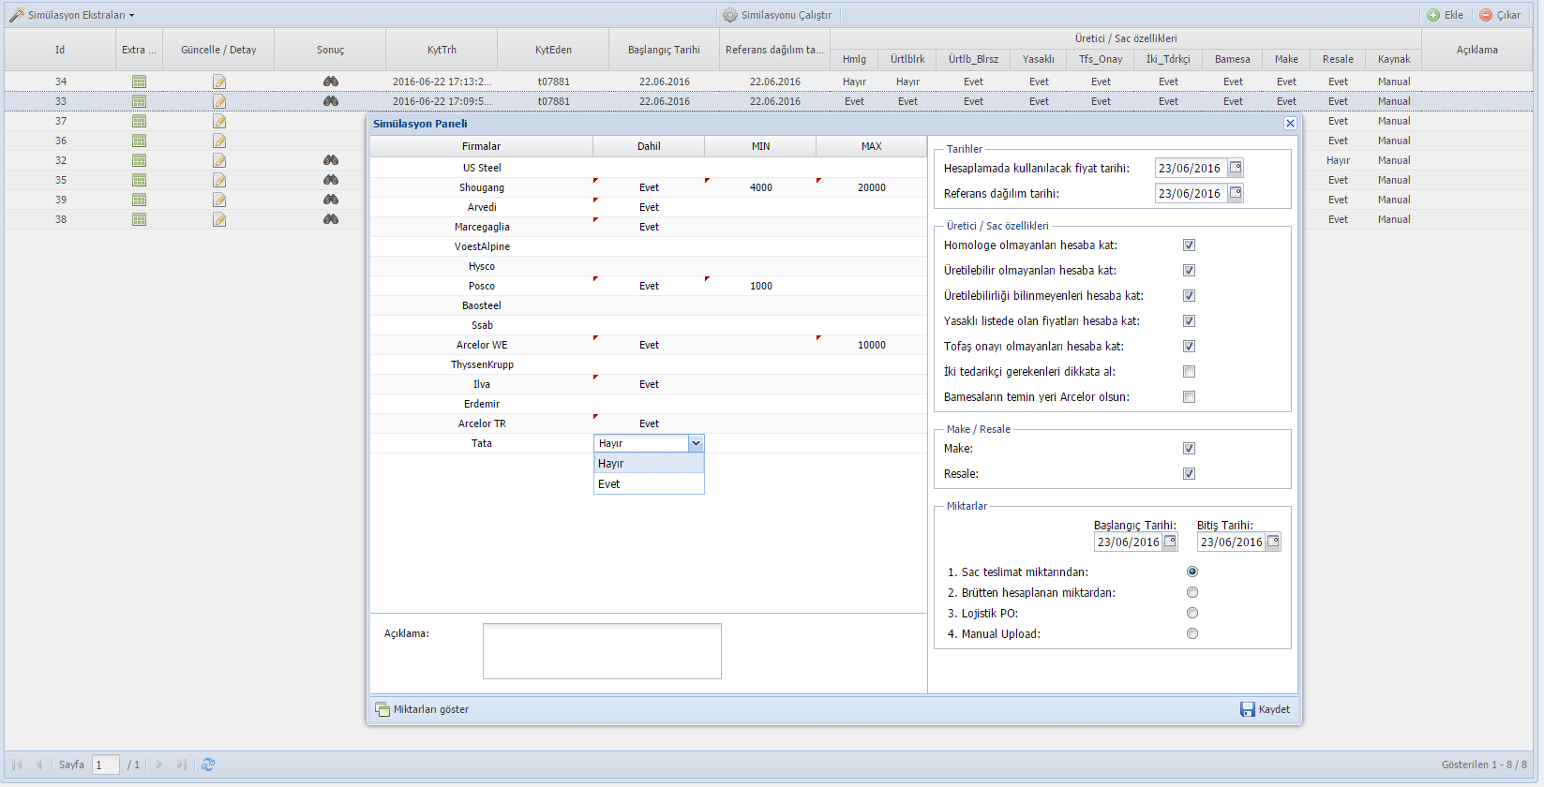The height and width of the screenshot is (787, 1544).
Task: Select the Arvedi Dahil cell showing Evet
Action: pyautogui.click(x=649, y=207)
